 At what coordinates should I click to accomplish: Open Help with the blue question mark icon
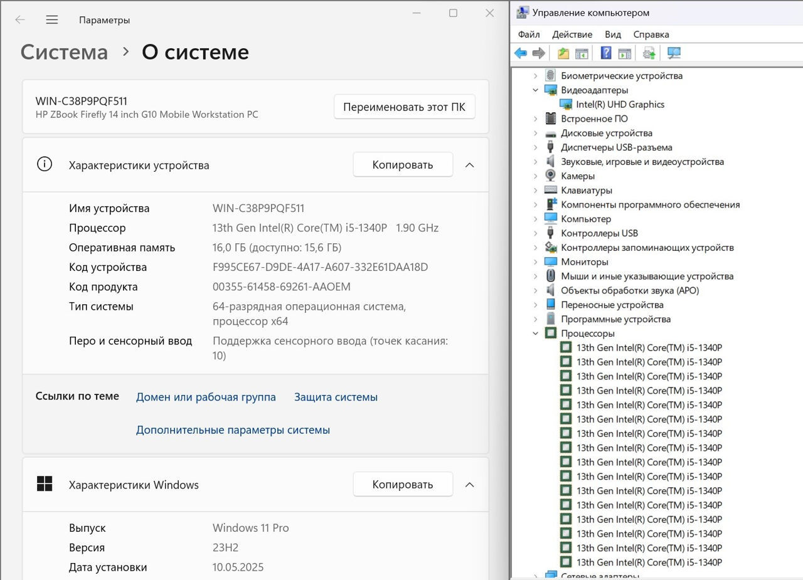606,53
